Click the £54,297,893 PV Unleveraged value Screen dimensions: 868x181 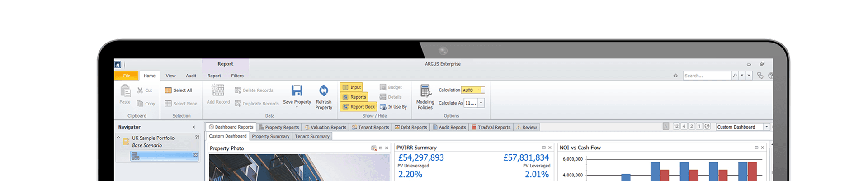pyautogui.click(x=421, y=157)
